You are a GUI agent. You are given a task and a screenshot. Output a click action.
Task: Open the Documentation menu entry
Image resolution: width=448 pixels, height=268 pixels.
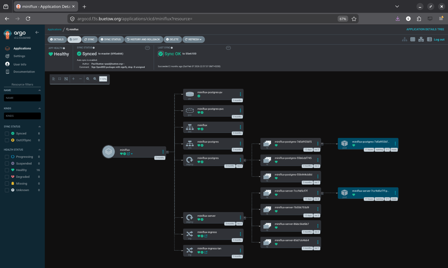pos(7,72)
